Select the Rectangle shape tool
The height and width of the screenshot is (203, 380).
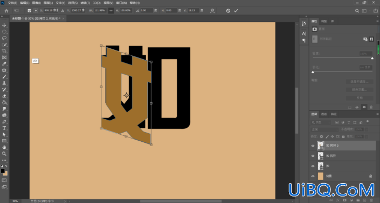pyautogui.click(x=4, y=141)
